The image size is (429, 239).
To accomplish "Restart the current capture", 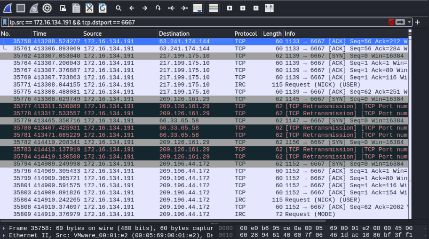I will [x=34, y=8].
